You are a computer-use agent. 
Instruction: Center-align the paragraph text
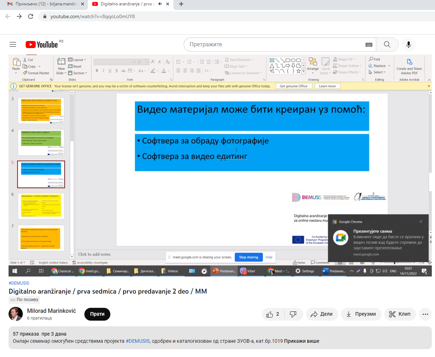pos(185,71)
